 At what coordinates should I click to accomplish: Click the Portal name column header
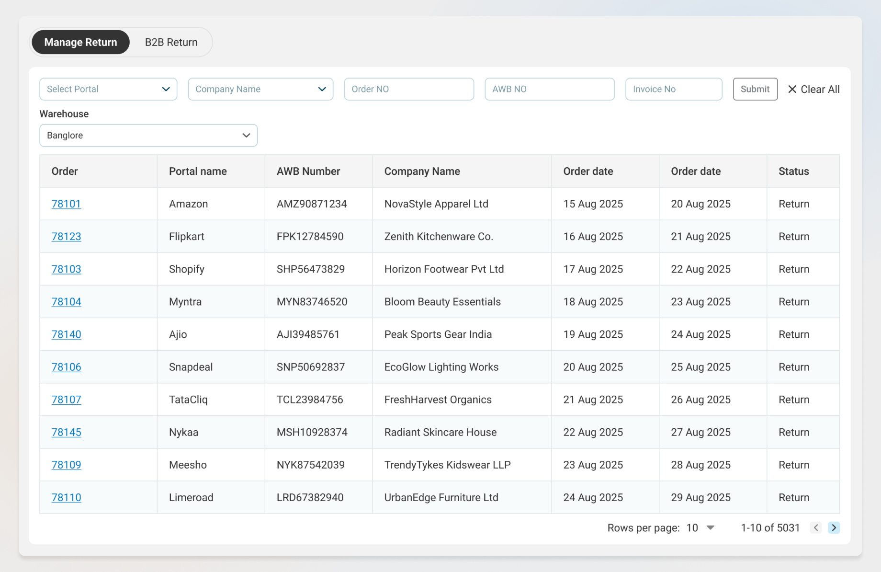(211, 172)
